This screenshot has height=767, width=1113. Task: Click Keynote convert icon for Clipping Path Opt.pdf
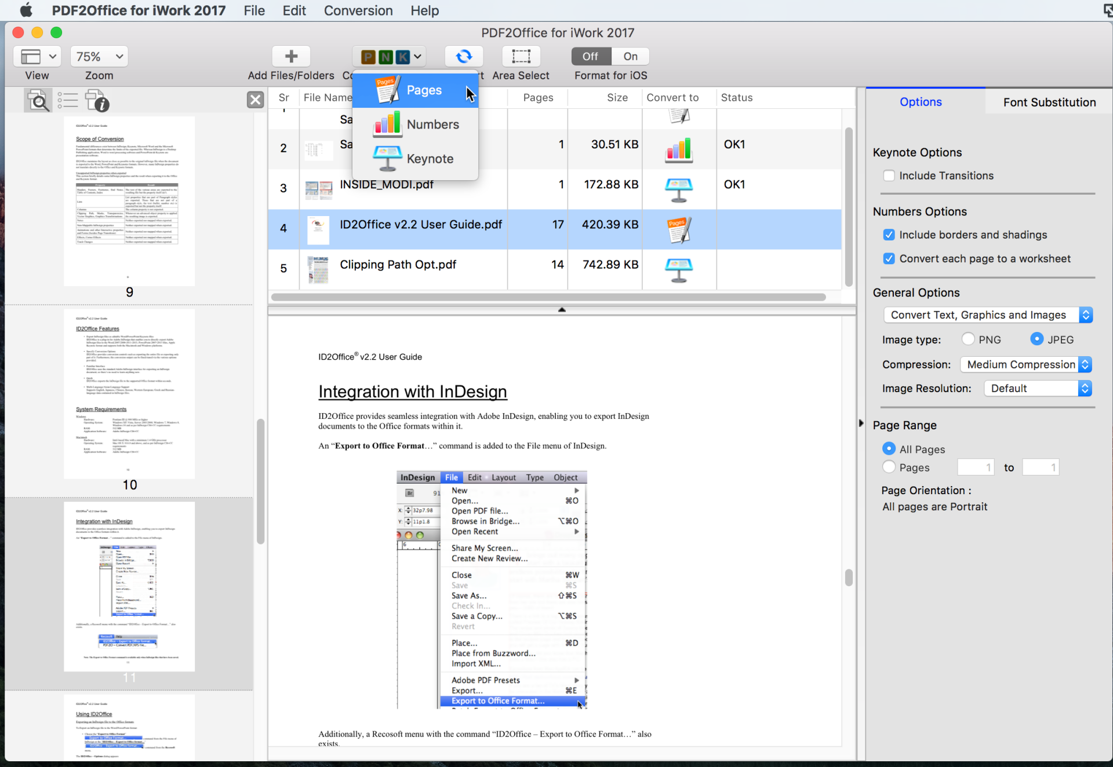[x=679, y=270]
